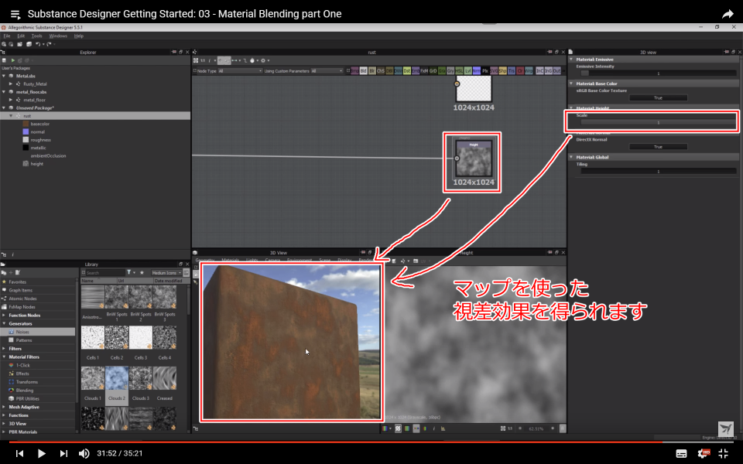Add a Transformation node (Trs)
Screen dimensions: 743x464
coord(512,71)
